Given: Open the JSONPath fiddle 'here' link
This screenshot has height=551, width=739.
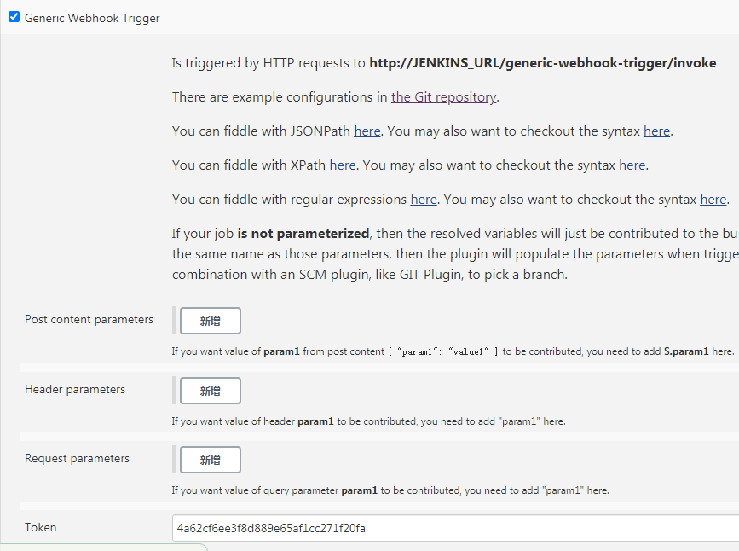Looking at the screenshot, I should (367, 131).
